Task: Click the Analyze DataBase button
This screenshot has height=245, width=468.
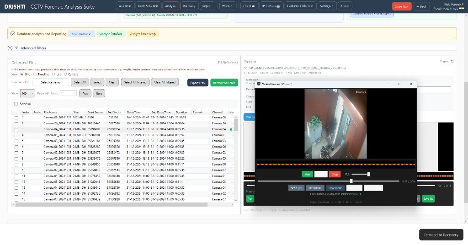Action: 111,34
